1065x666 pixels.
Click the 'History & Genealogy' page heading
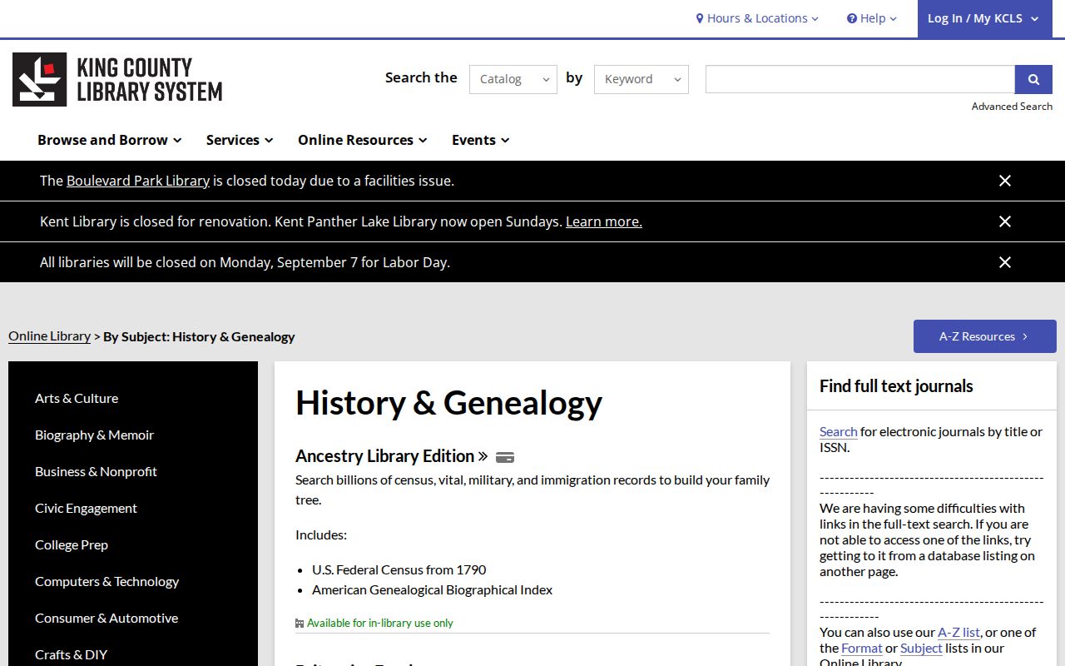pos(449,403)
